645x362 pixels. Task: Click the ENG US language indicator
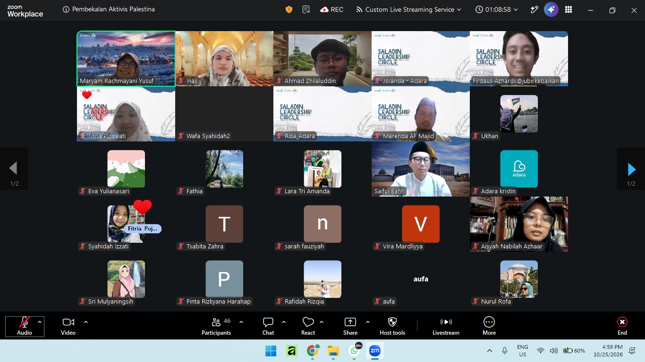[523, 351]
